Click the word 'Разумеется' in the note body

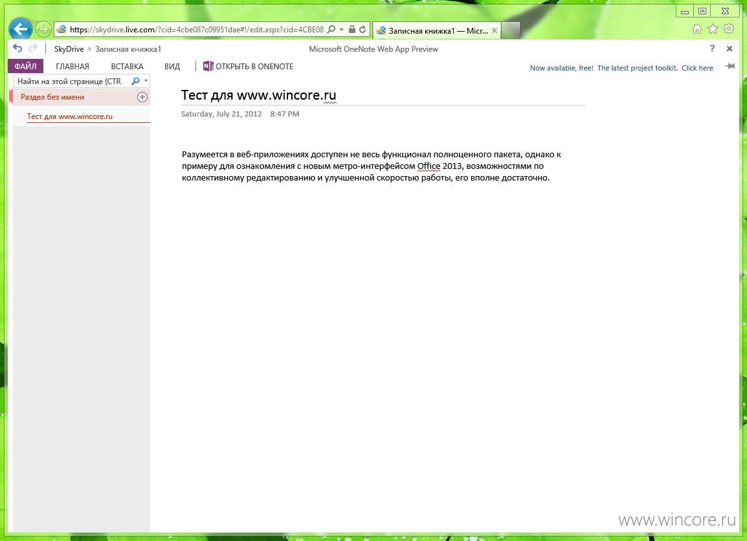coord(205,154)
